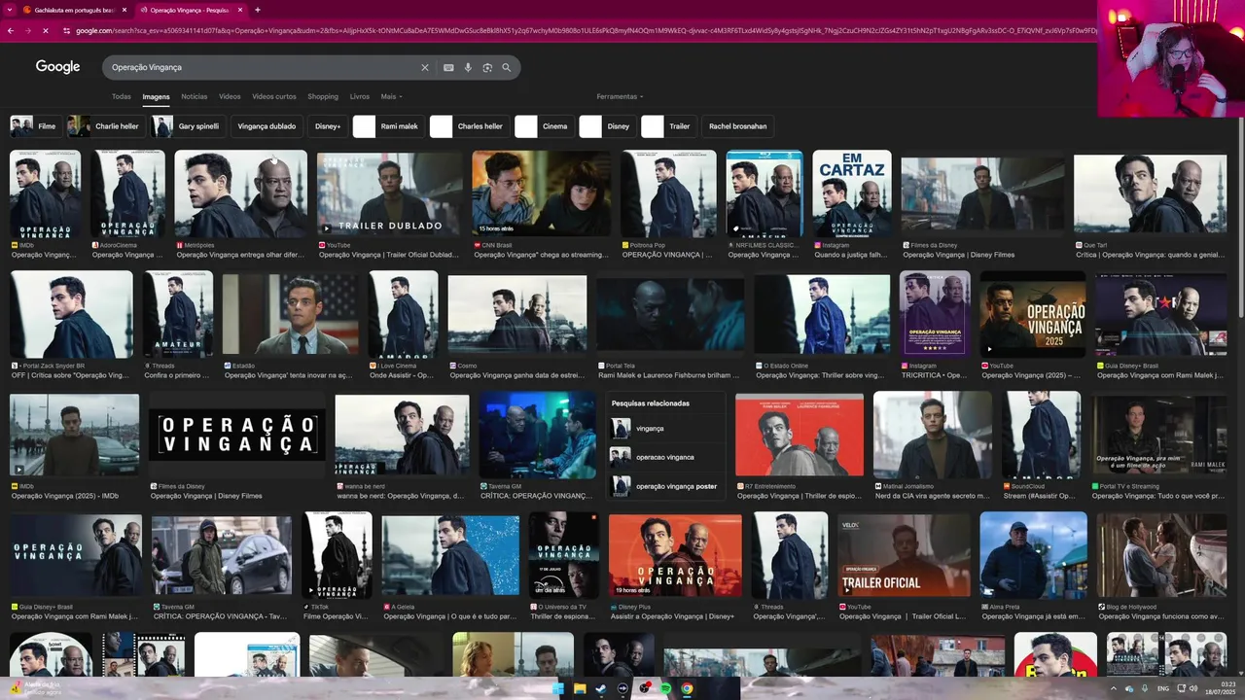Open 'Operação Vingança (2025) - IMDb' link
The height and width of the screenshot is (700, 1245).
[x=65, y=496]
